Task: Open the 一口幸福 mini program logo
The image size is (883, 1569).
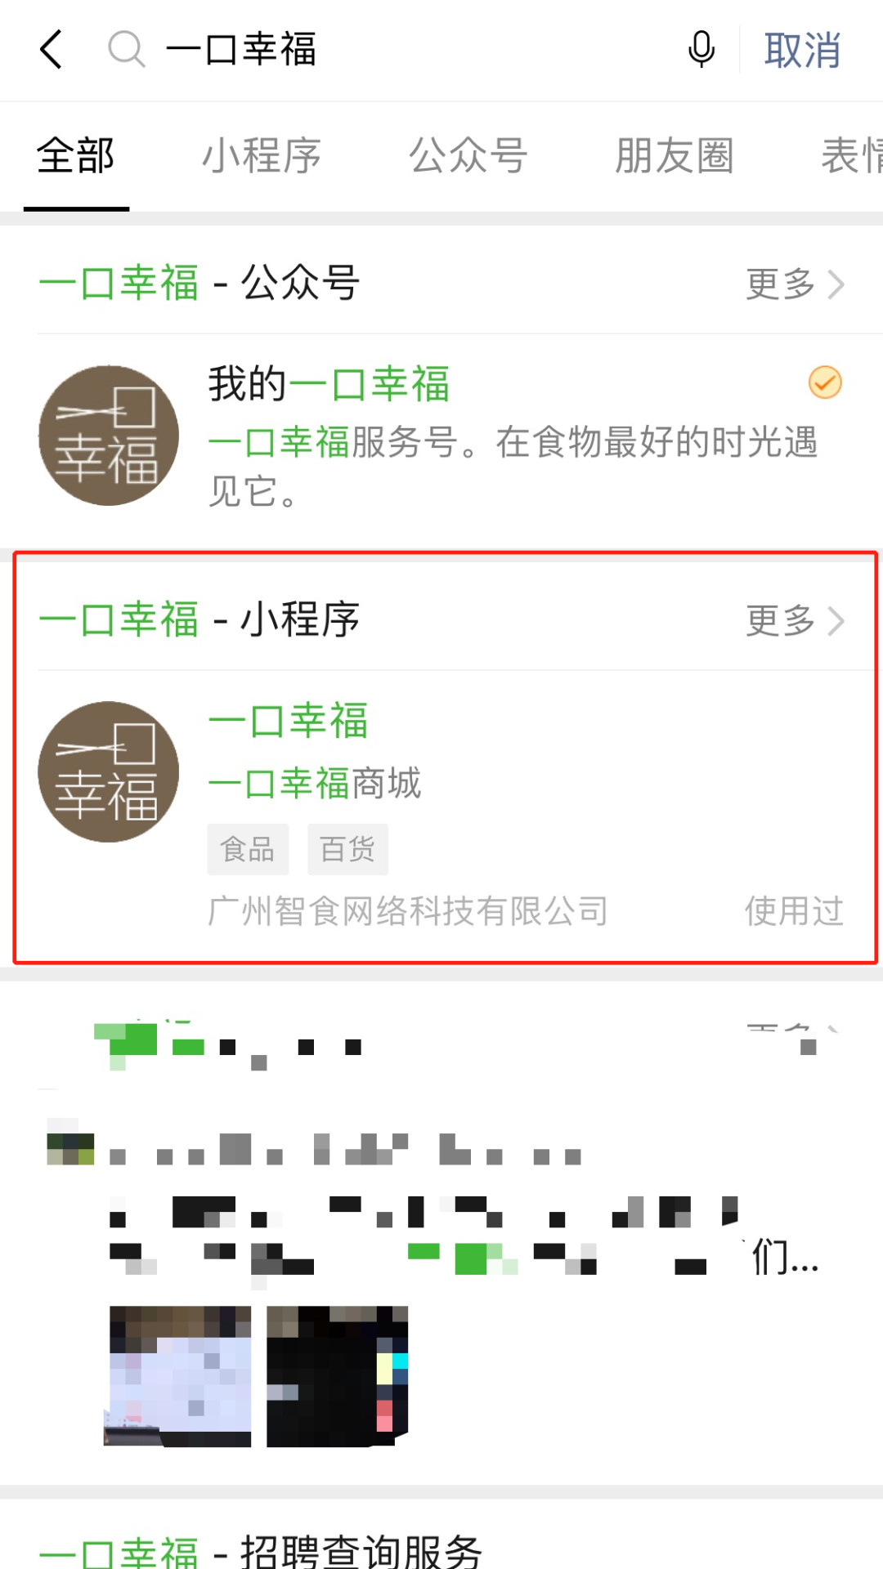Action: point(109,771)
